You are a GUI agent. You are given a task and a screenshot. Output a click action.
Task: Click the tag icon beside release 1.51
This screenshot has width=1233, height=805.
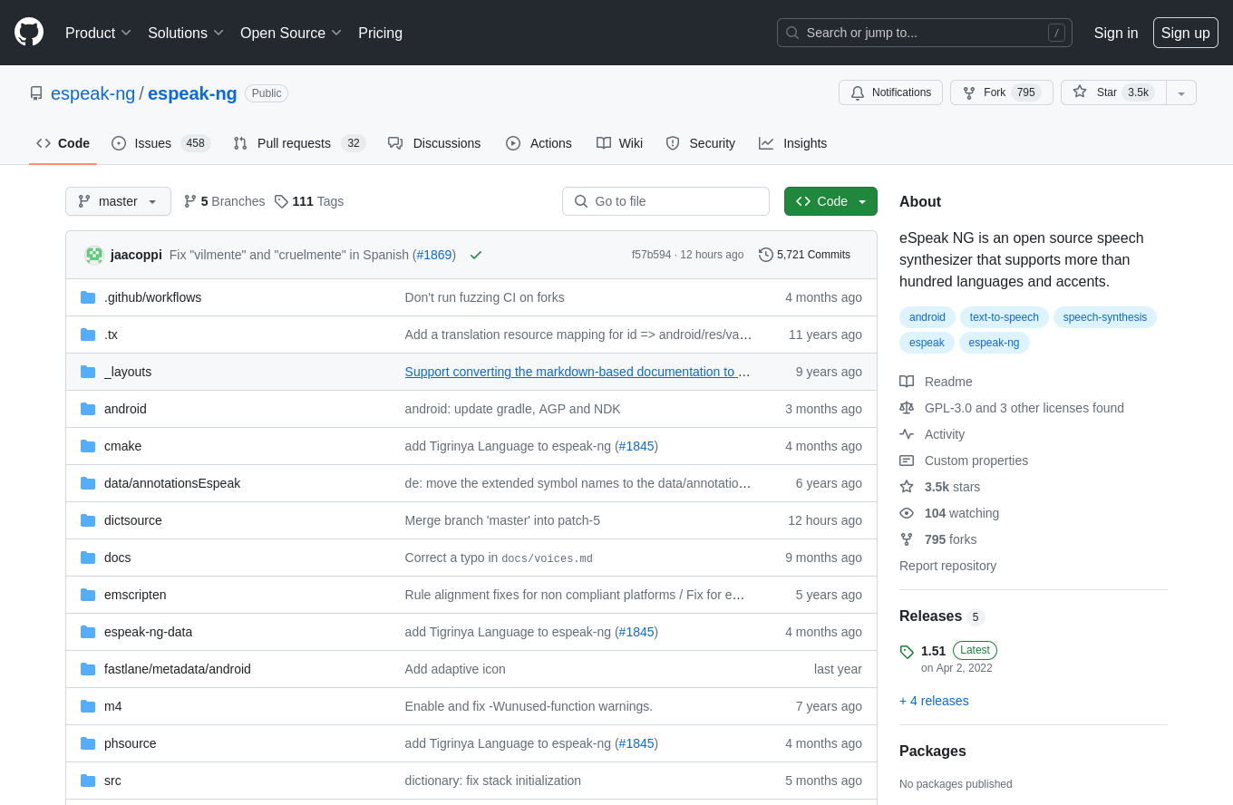907,652
